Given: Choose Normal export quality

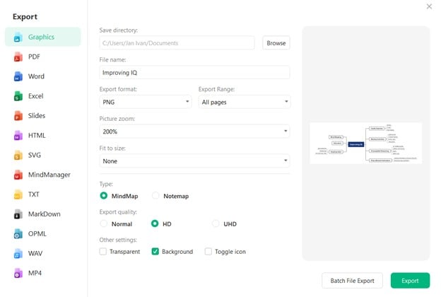Looking at the screenshot, I should [103, 223].
